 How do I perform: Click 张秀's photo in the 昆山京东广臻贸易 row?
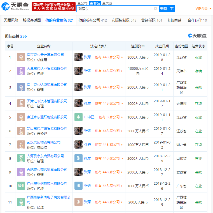click(78, 131)
